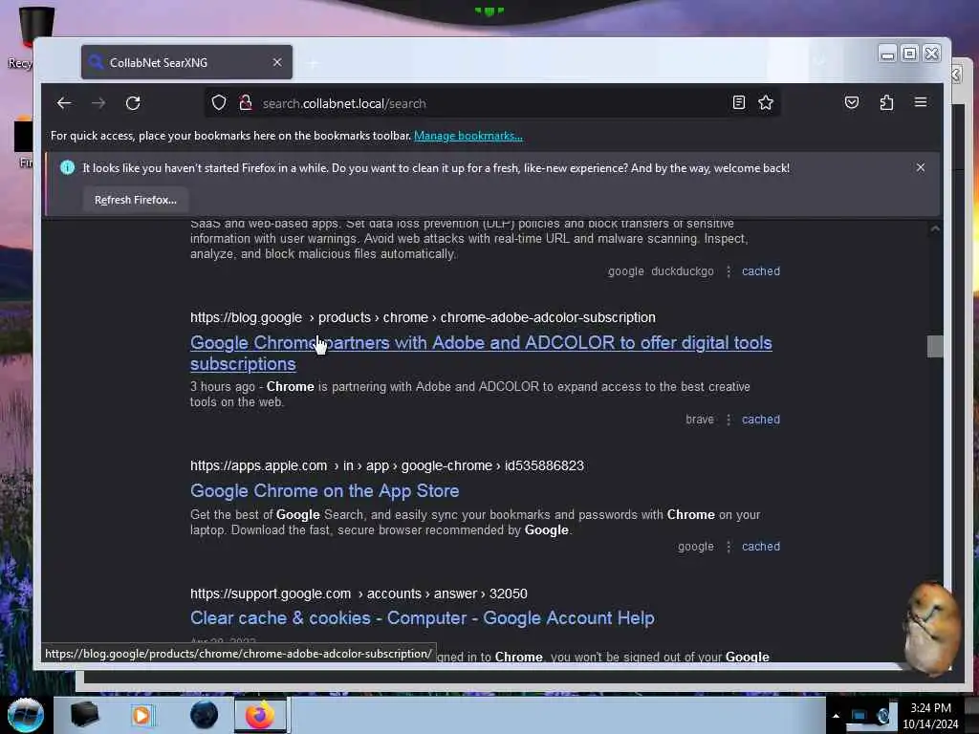Click the insecure connection padlock icon
Screen dimensions: 979x734
point(246,103)
